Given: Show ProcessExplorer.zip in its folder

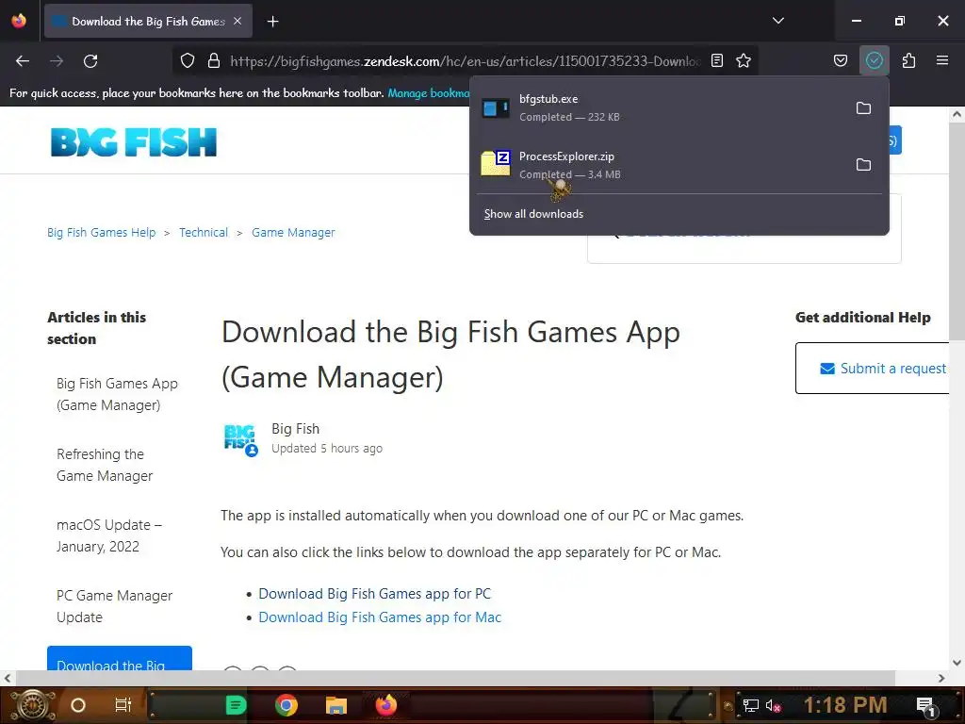Looking at the screenshot, I should pos(863,165).
